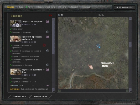Screen dimensions: 140x105
Task: Click the power button atop the PDA
Action: click(48, 1)
